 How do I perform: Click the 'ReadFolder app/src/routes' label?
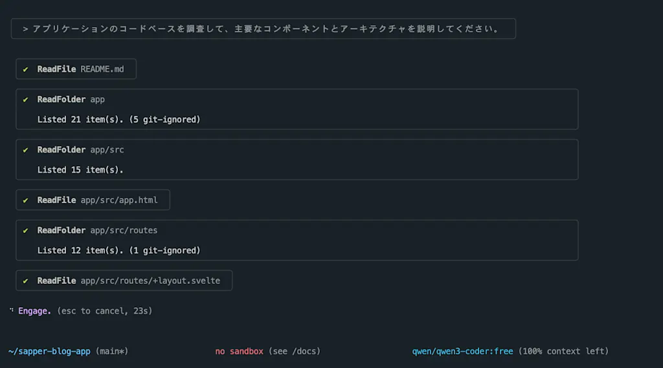(97, 230)
